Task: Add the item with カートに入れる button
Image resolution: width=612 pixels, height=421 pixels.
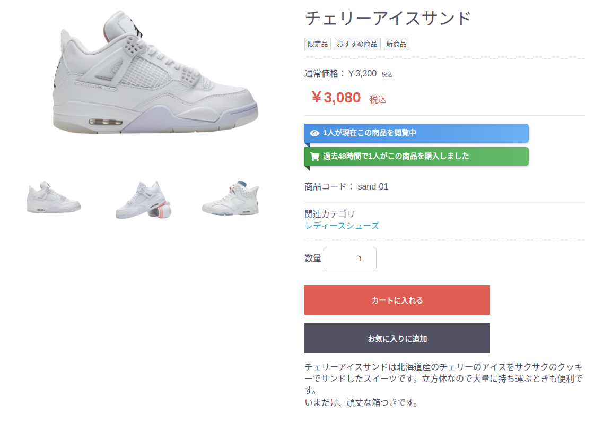Action: [x=397, y=300]
